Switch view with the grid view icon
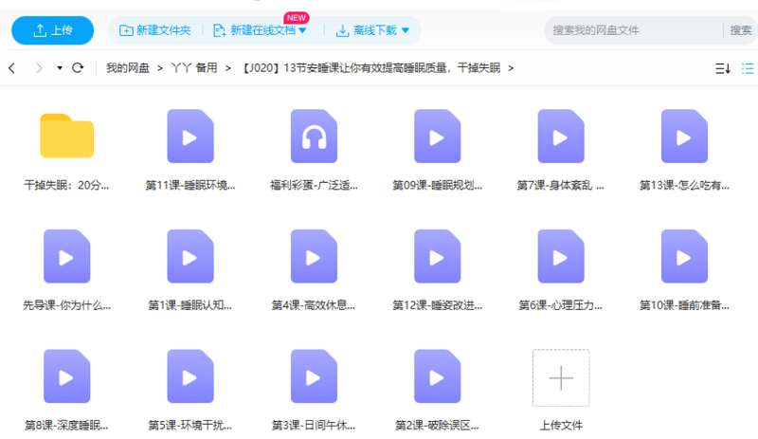 749,68
